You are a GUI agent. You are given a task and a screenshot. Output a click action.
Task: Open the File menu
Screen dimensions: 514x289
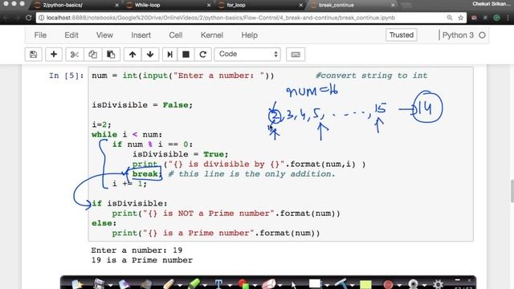40,35
